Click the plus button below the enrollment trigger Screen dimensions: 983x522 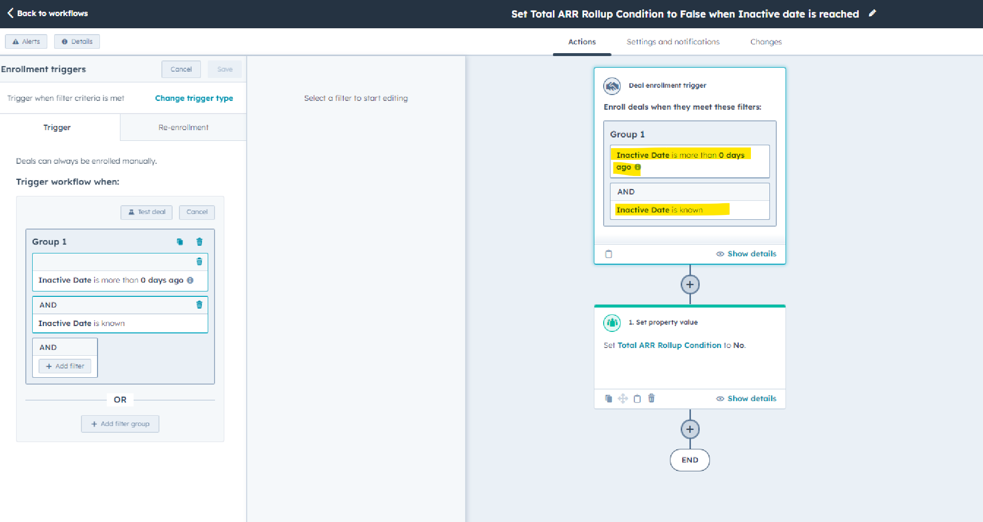point(689,284)
